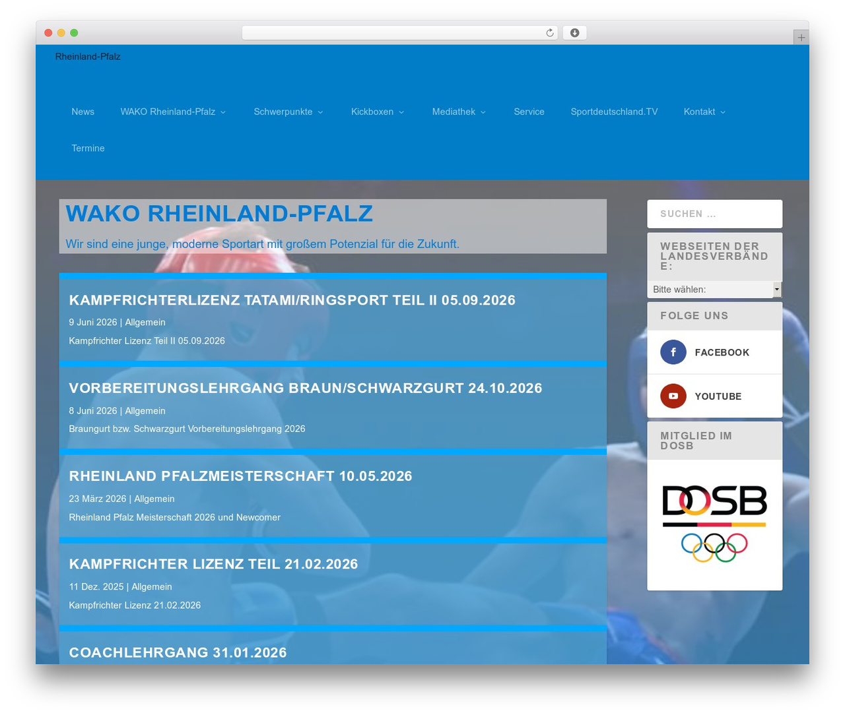Screen dimensions: 845x715
Task: Click the '8 Juni 2026' date
Action: [x=93, y=411]
